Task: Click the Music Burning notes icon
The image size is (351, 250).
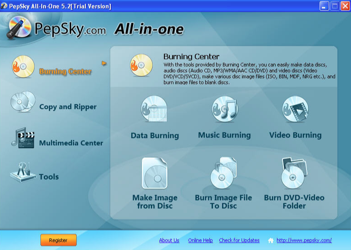Action: pos(225,109)
